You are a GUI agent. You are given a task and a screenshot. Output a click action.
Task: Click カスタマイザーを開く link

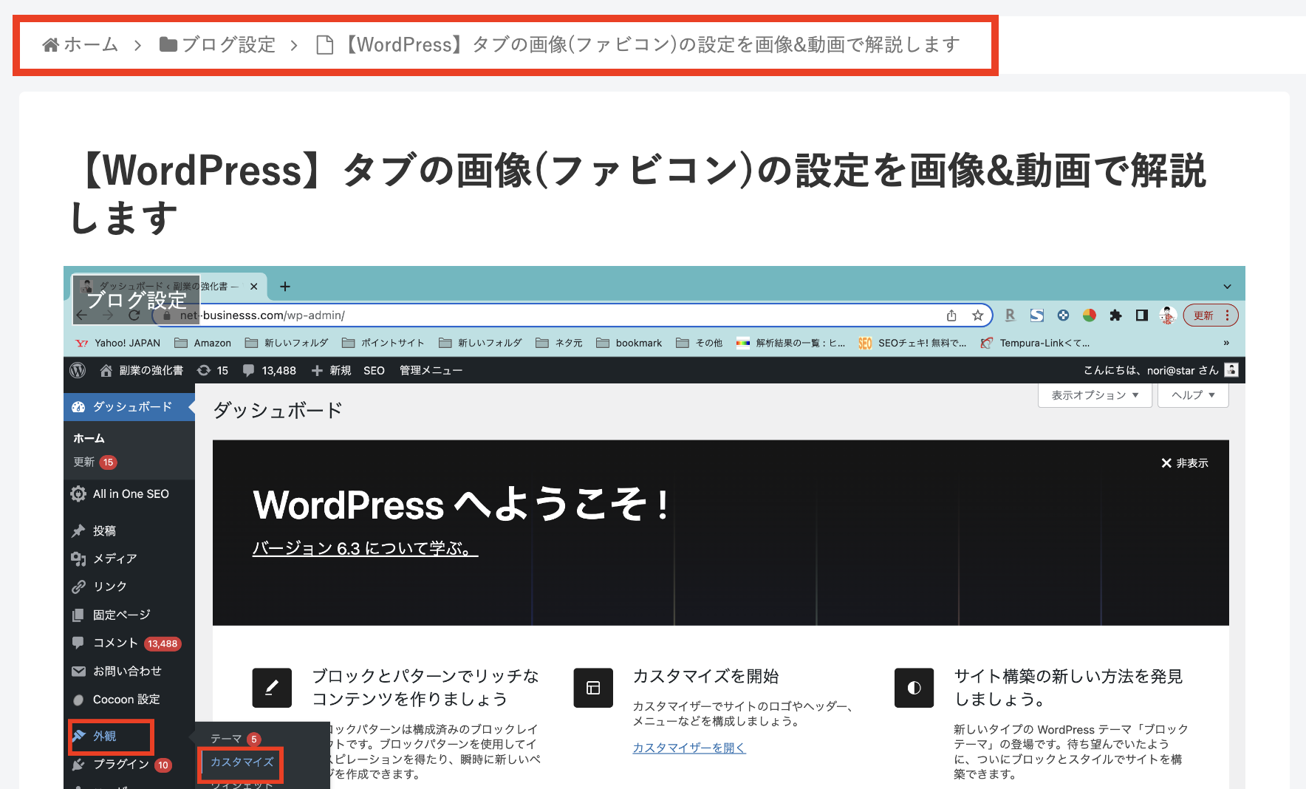[689, 748]
